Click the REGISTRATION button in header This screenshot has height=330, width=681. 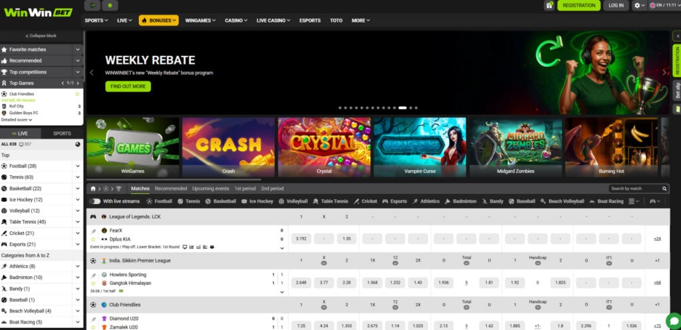pos(579,5)
